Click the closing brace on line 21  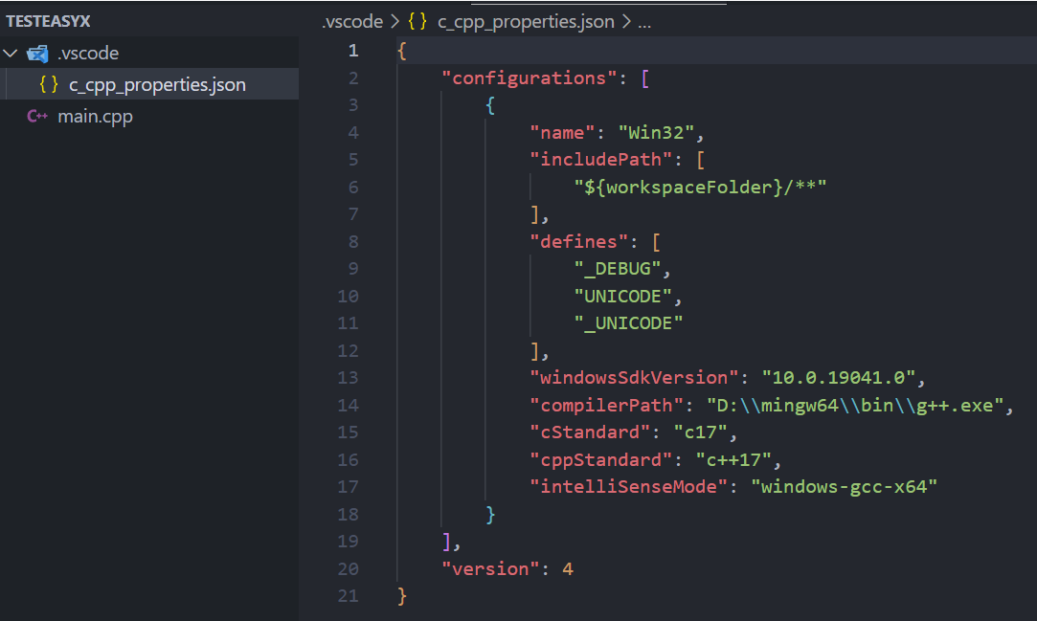[x=402, y=596]
